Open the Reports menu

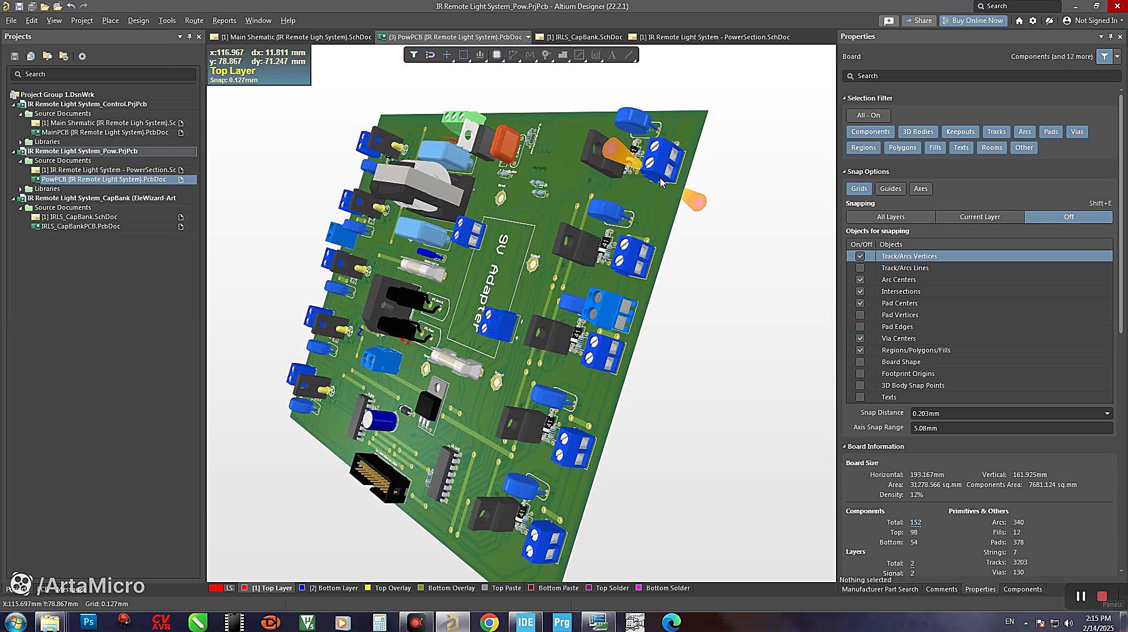(x=224, y=21)
